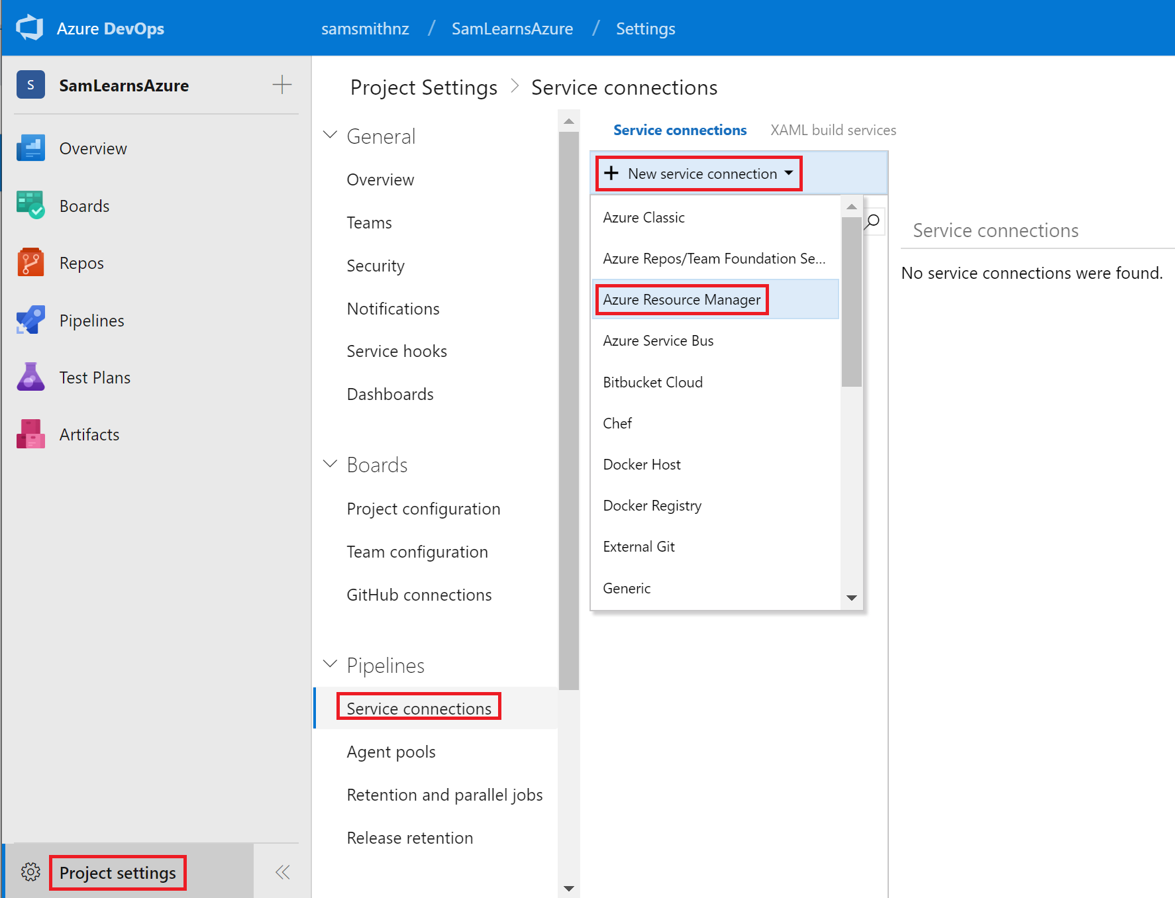Collapse the Boards settings section
The height and width of the screenshot is (898, 1175).
point(330,464)
